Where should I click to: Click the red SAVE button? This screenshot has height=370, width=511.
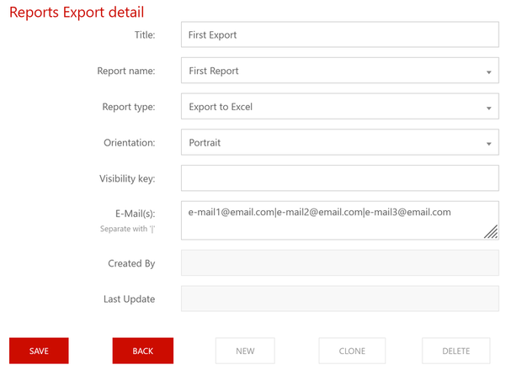[x=39, y=351]
